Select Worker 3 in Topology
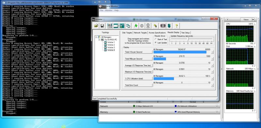The width and height of the screenshot is (261, 128). [111, 47]
